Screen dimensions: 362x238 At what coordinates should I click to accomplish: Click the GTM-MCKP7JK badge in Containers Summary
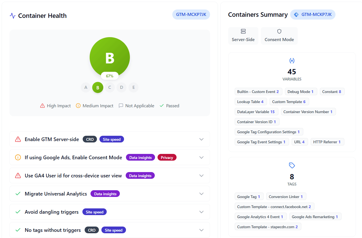tap(313, 15)
